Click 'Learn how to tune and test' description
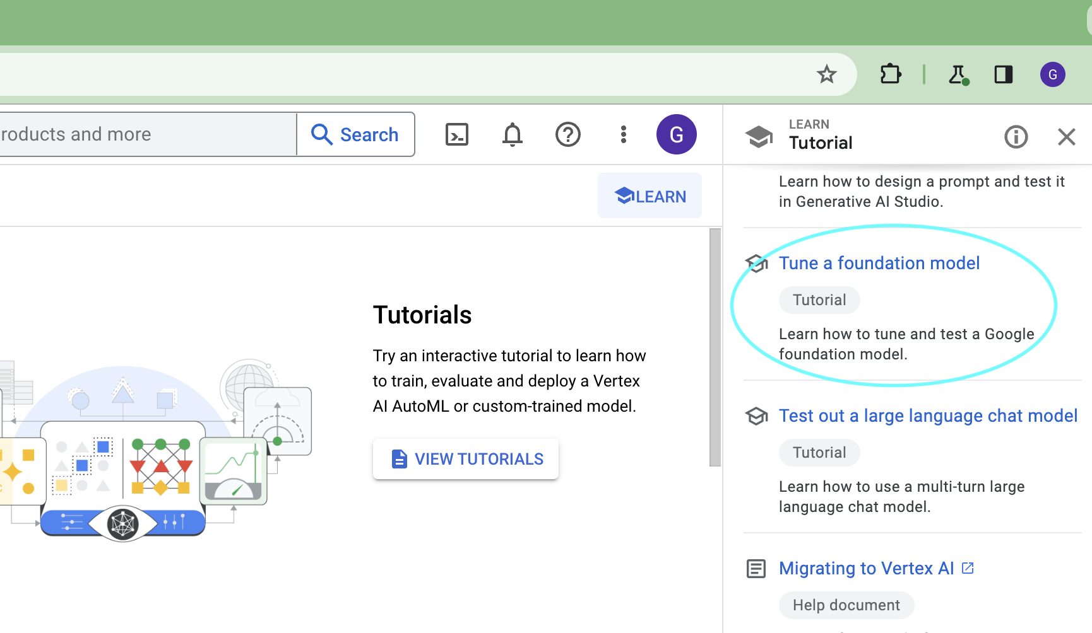1092x633 pixels. 906,344
